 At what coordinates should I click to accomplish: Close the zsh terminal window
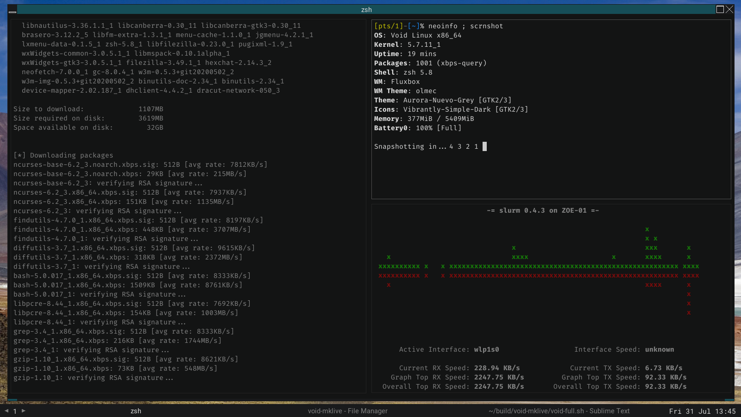(729, 9)
